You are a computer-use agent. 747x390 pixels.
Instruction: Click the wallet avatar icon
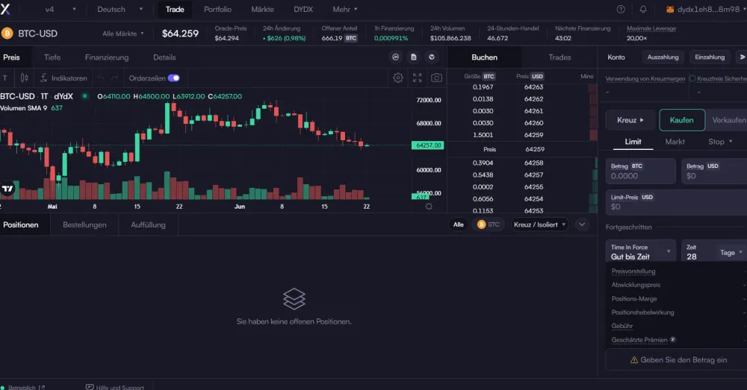[x=670, y=10]
